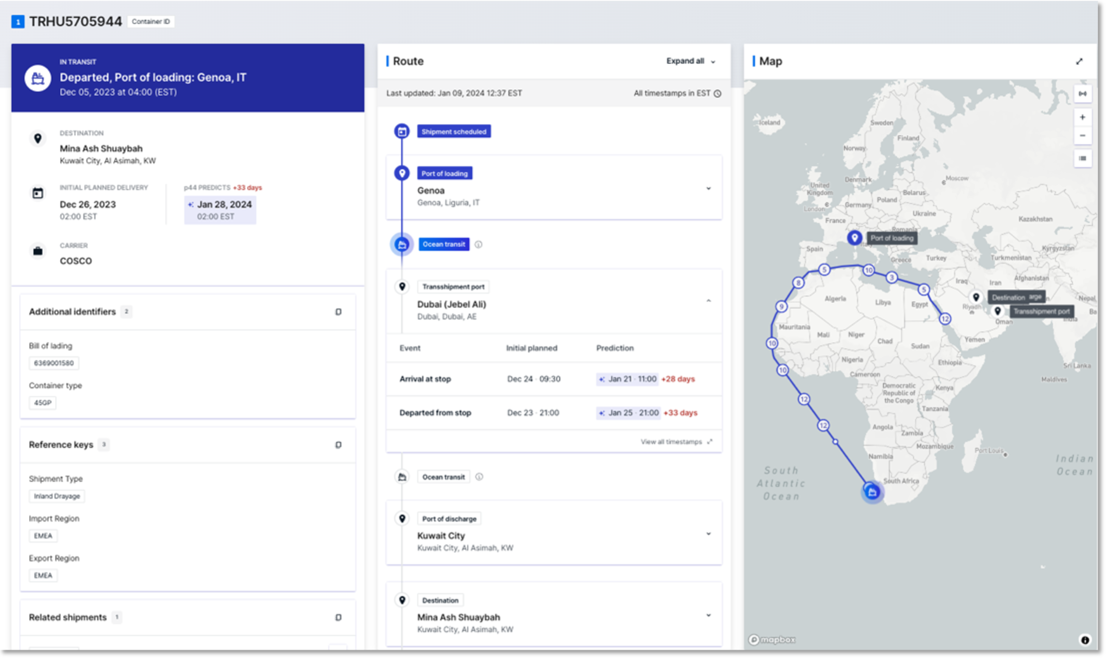This screenshot has width=1106, height=663.
Task: Expand the map to fullscreen
Action: (x=1079, y=61)
